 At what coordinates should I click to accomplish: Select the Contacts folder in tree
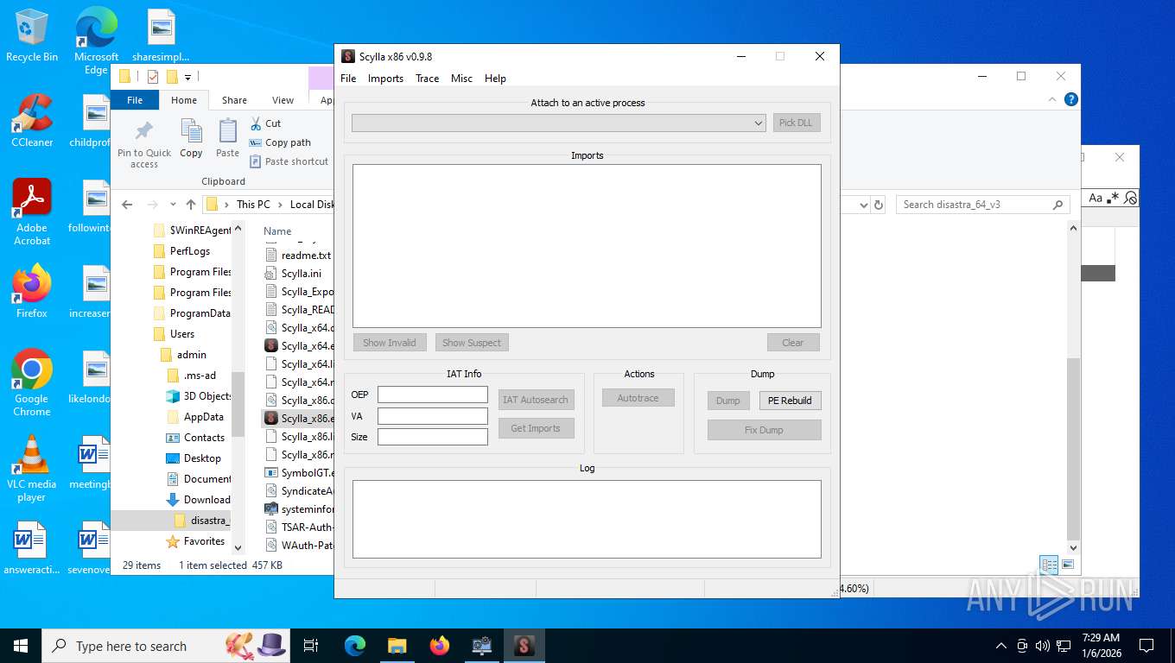tap(204, 438)
